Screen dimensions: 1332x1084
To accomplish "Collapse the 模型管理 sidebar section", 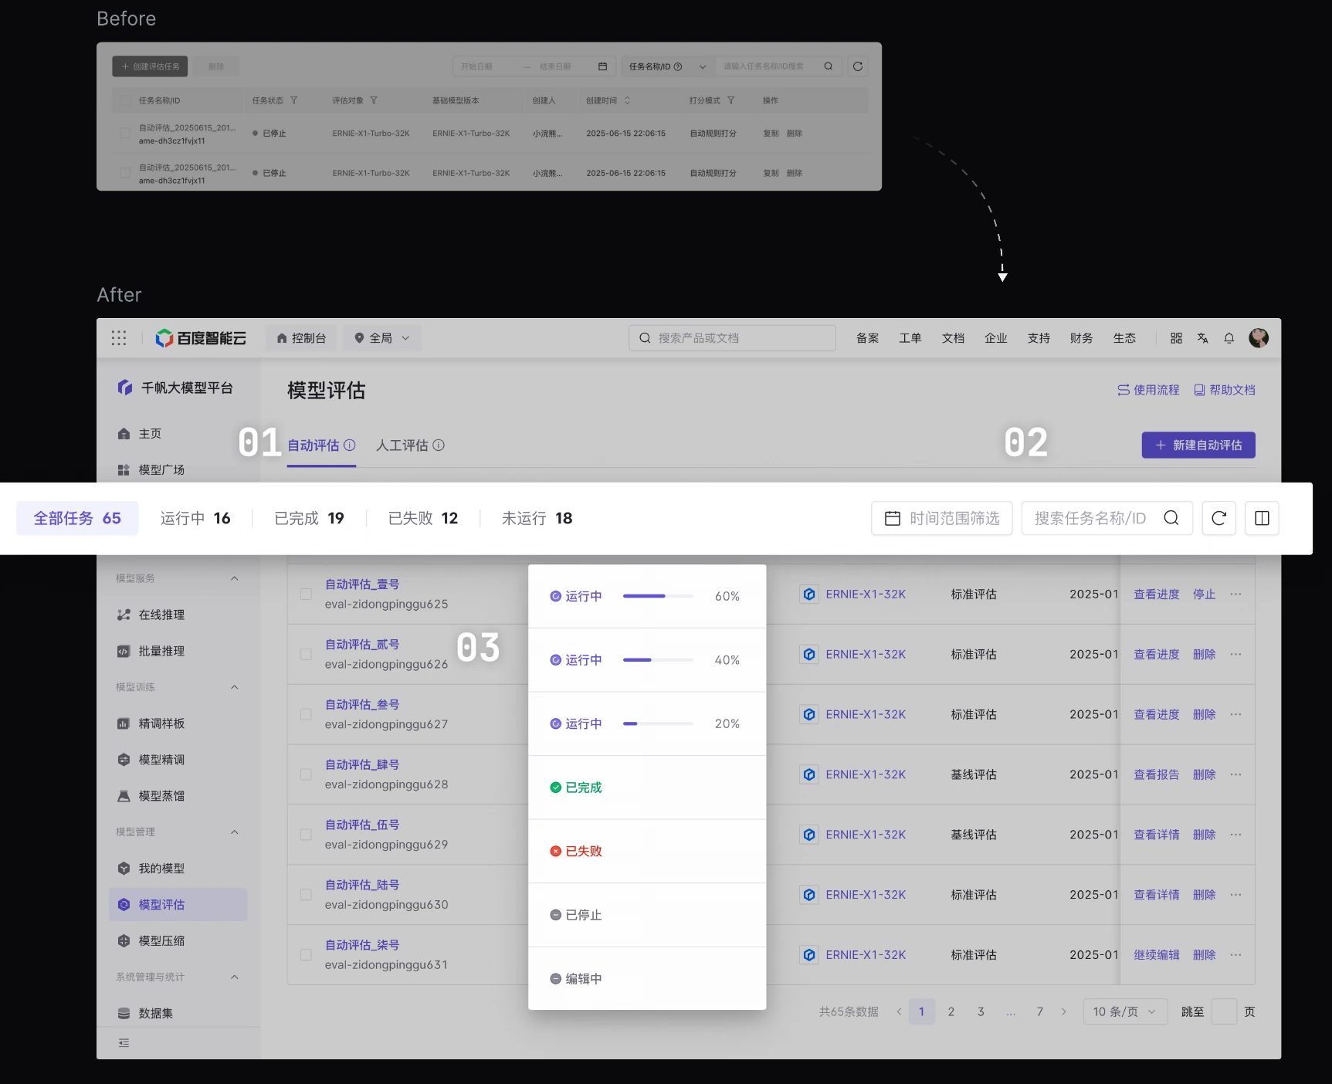I will (x=235, y=832).
